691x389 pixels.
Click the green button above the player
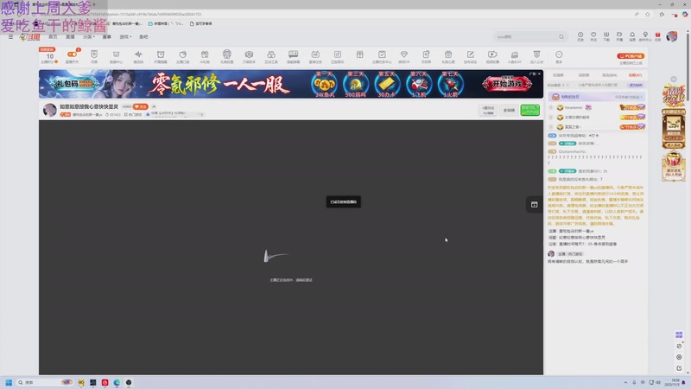point(529,110)
